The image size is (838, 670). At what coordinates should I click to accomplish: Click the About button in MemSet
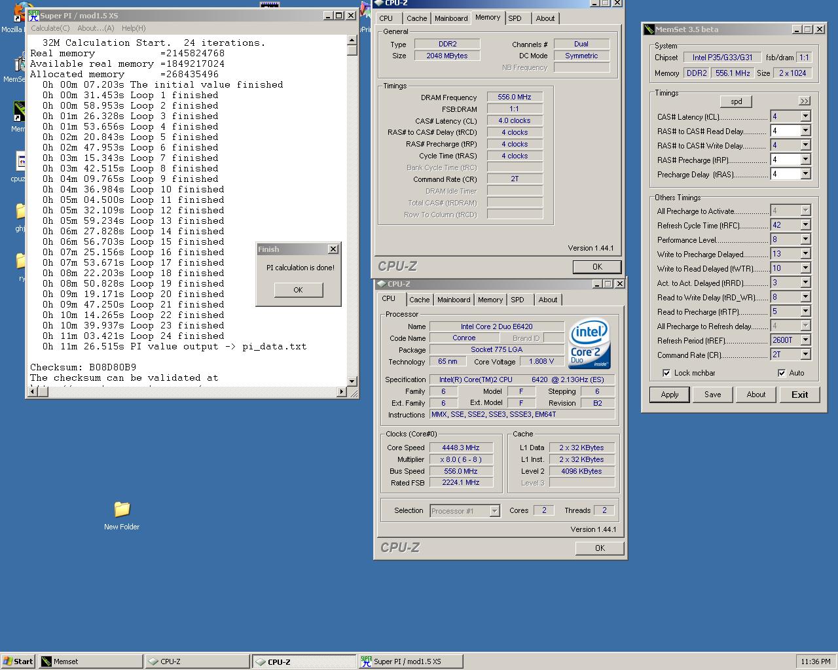point(756,395)
